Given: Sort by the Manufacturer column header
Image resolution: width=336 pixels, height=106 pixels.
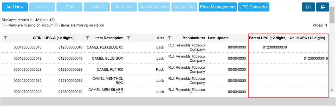Looking at the screenshot, I should click(x=194, y=38).
